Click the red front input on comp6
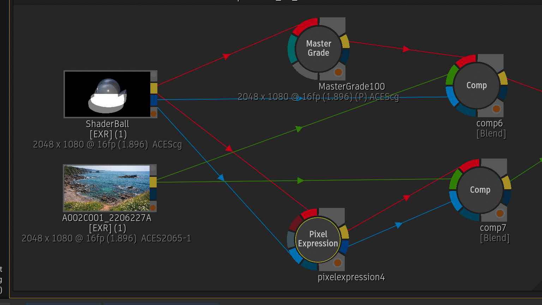The width and height of the screenshot is (542, 305). 465,61
